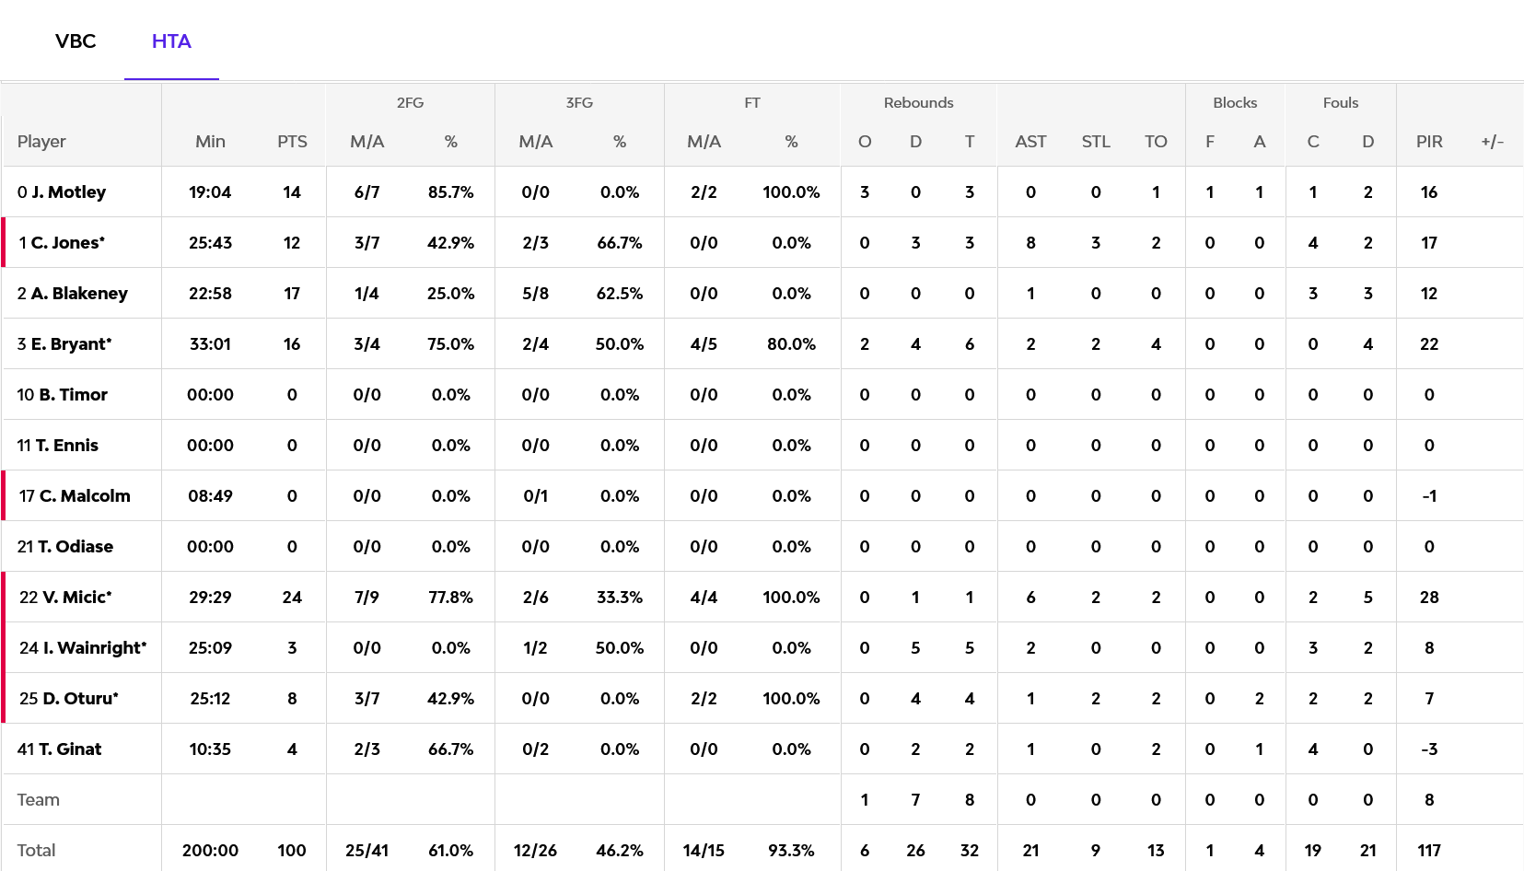Click the TO column header
Image resolution: width=1524 pixels, height=871 pixels.
1156,142
